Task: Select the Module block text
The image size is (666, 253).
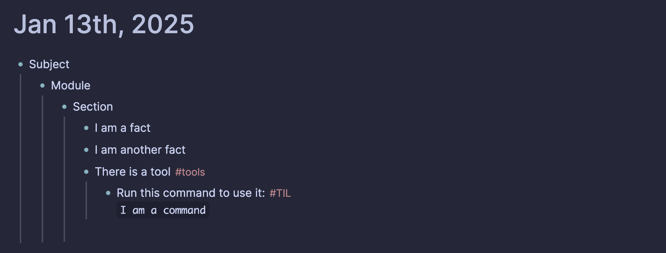Action: pos(71,86)
